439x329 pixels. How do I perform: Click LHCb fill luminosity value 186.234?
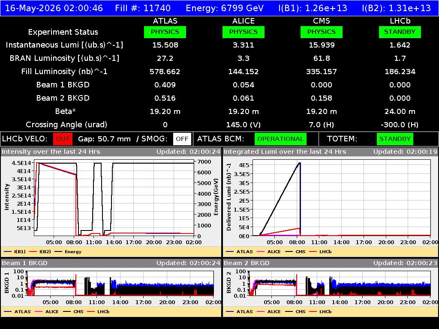coord(400,72)
